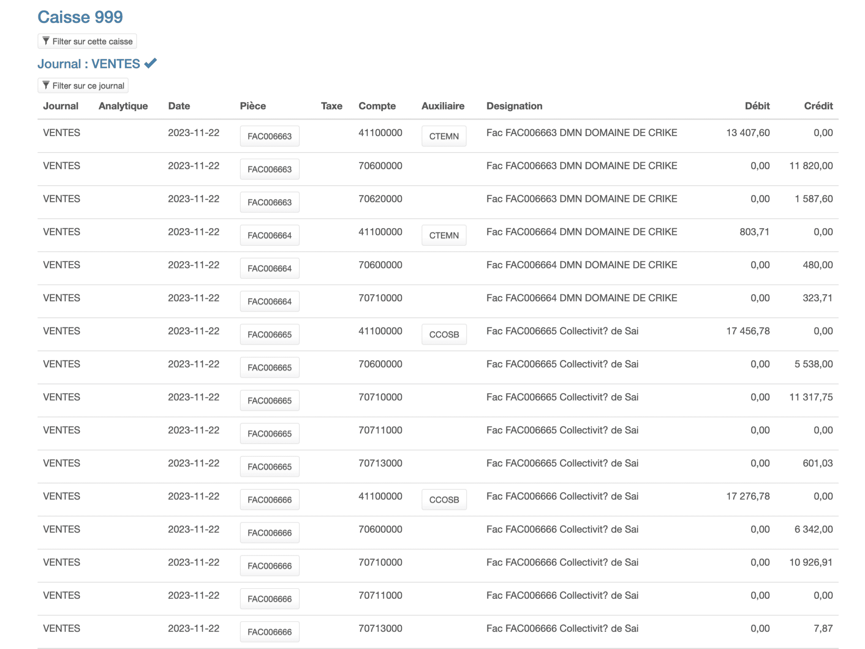Click account 70620000 in Compte column
Screen dimensions: 865x649
381,199
